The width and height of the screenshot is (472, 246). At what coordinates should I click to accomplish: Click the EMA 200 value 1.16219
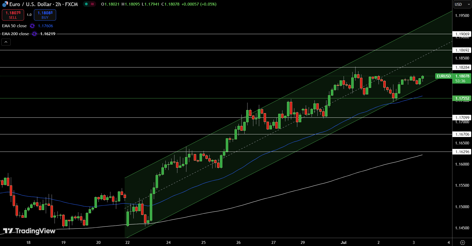click(x=48, y=34)
